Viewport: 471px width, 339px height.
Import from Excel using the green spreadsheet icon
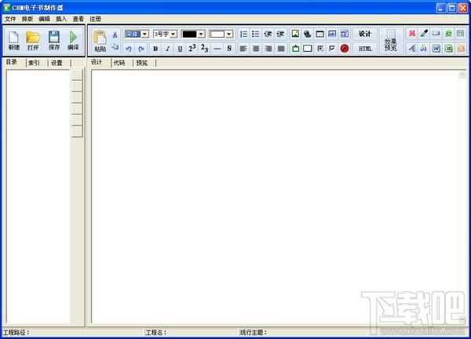pyautogui.click(x=448, y=49)
